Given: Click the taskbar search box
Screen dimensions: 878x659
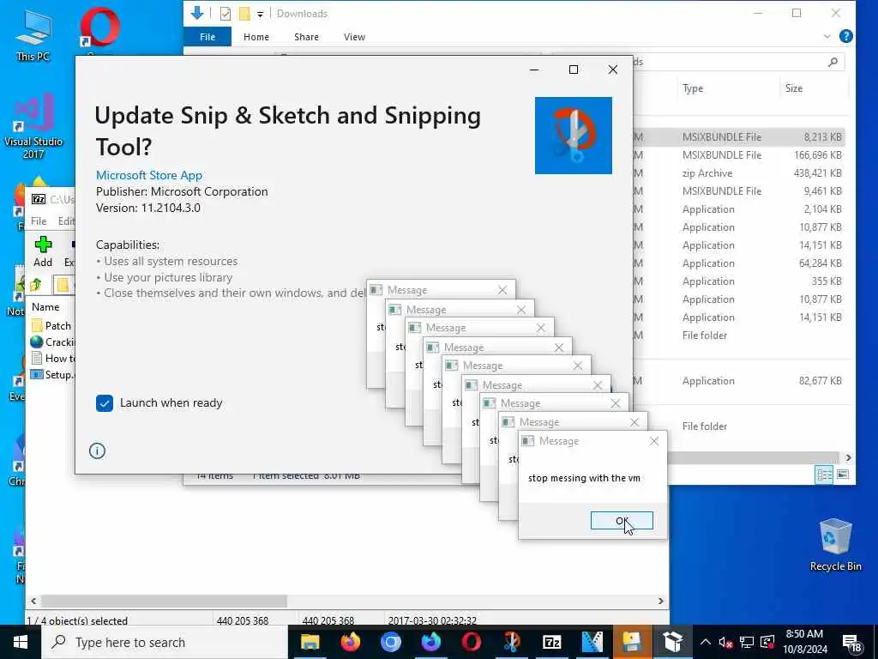Looking at the screenshot, I should pos(165,642).
